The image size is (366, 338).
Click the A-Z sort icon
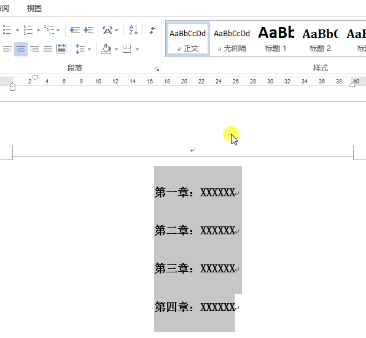tap(133, 30)
